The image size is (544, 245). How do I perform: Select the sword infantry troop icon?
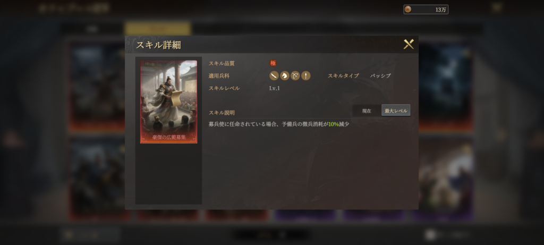(x=274, y=75)
